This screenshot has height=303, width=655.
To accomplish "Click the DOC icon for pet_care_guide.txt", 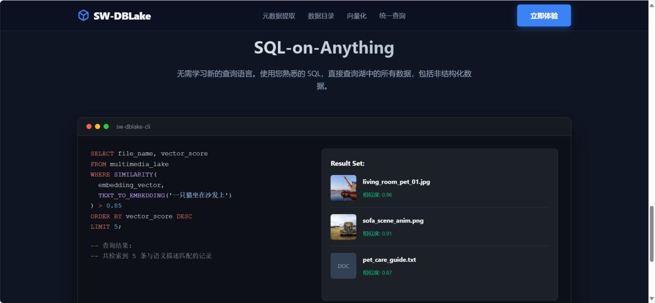I will pyautogui.click(x=343, y=266).
